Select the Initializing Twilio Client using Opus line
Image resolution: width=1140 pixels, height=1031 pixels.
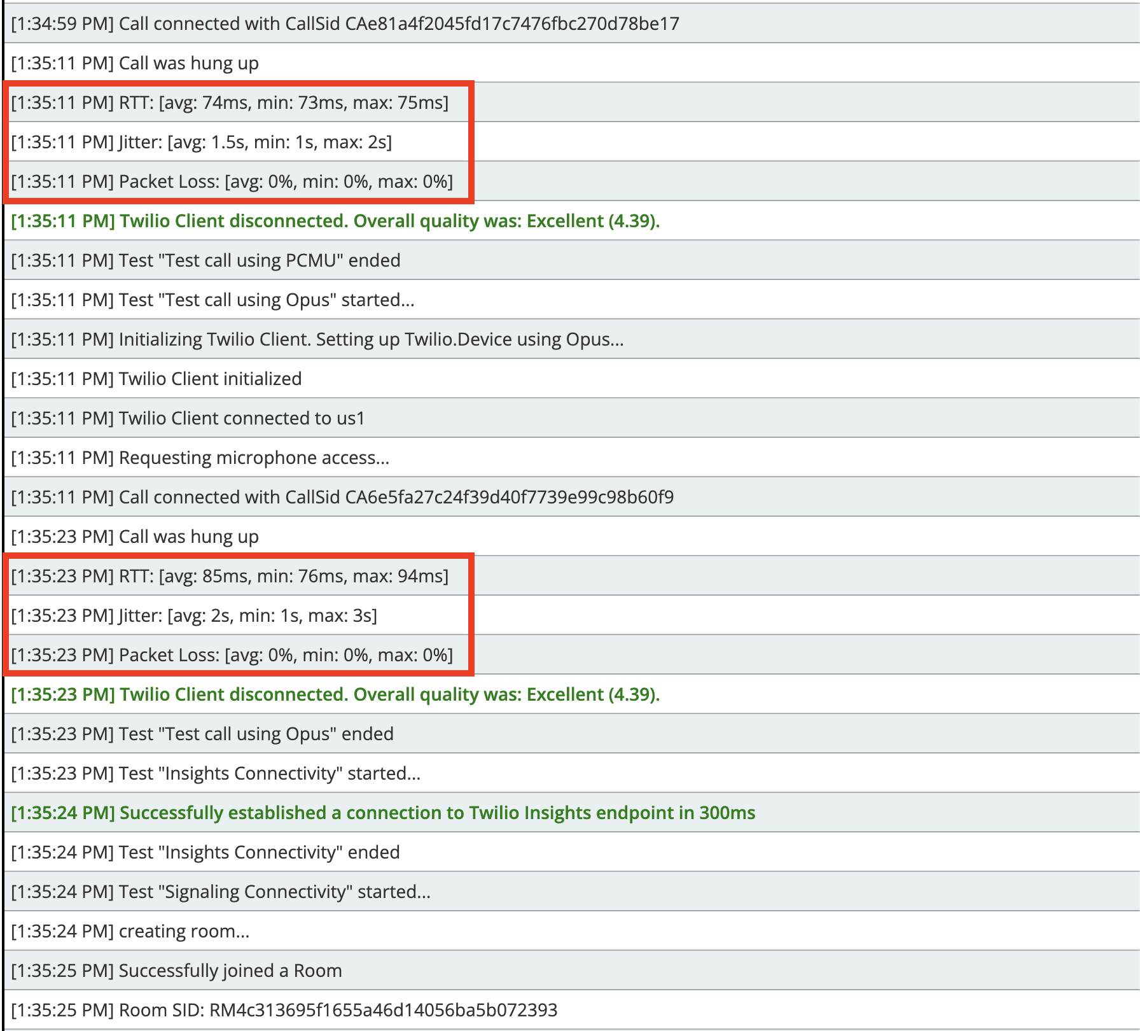point(317,339)
